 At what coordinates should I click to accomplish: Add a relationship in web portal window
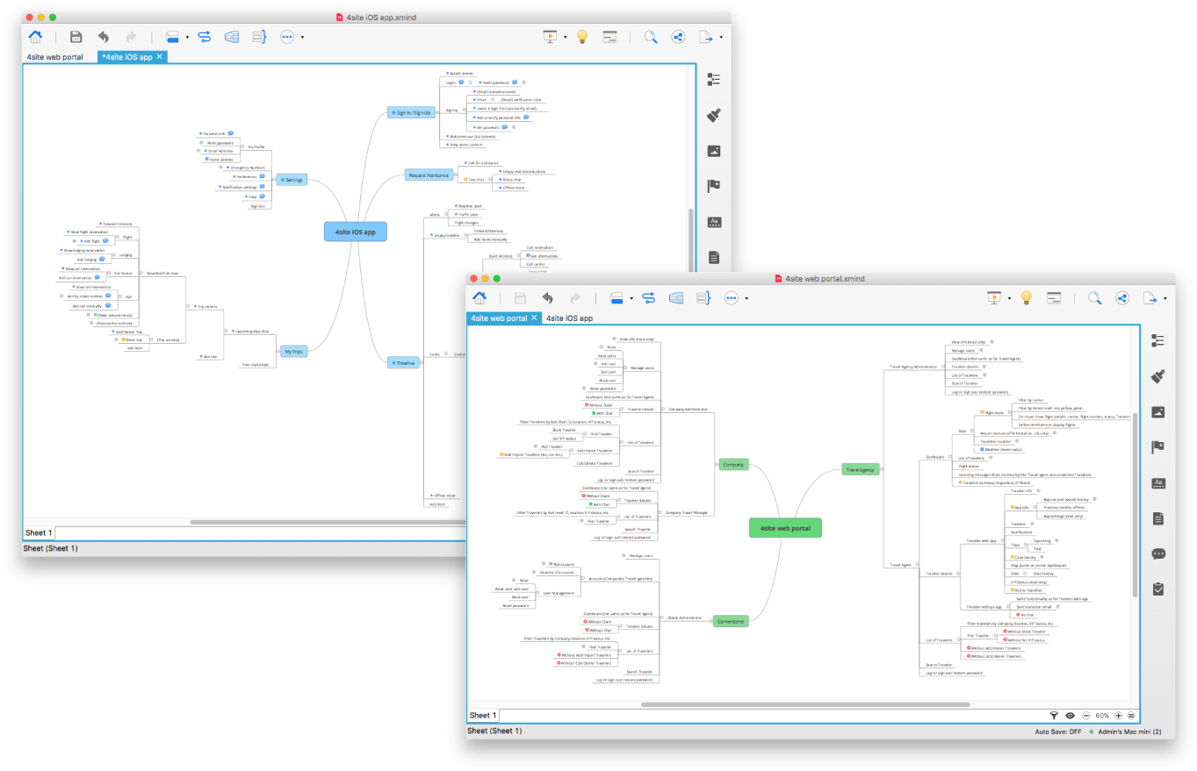point(648,297)
